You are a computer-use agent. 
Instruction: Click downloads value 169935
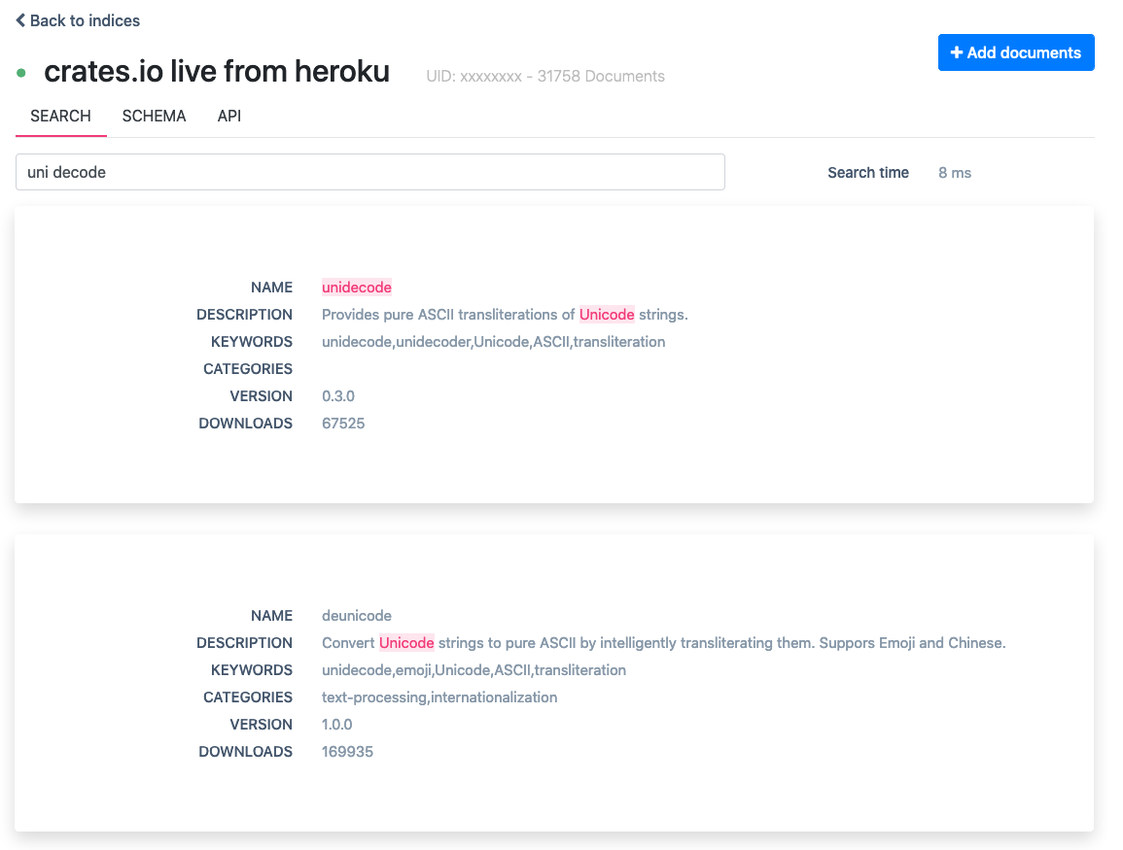coord(347,751)
